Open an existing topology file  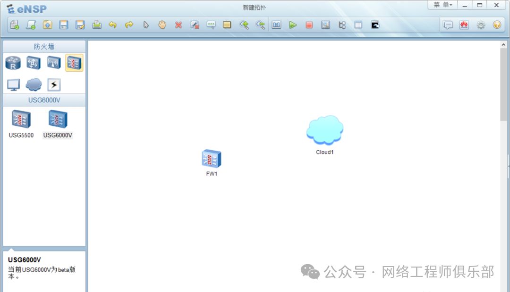point(48,24)
